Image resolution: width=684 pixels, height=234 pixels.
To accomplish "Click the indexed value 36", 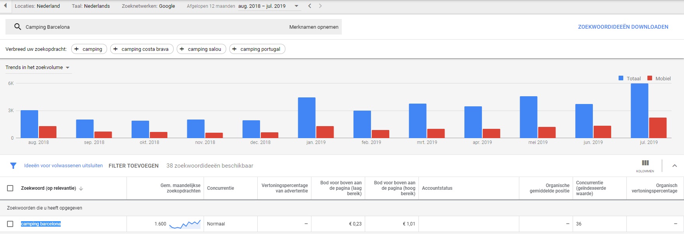I will tap(579, 224).
